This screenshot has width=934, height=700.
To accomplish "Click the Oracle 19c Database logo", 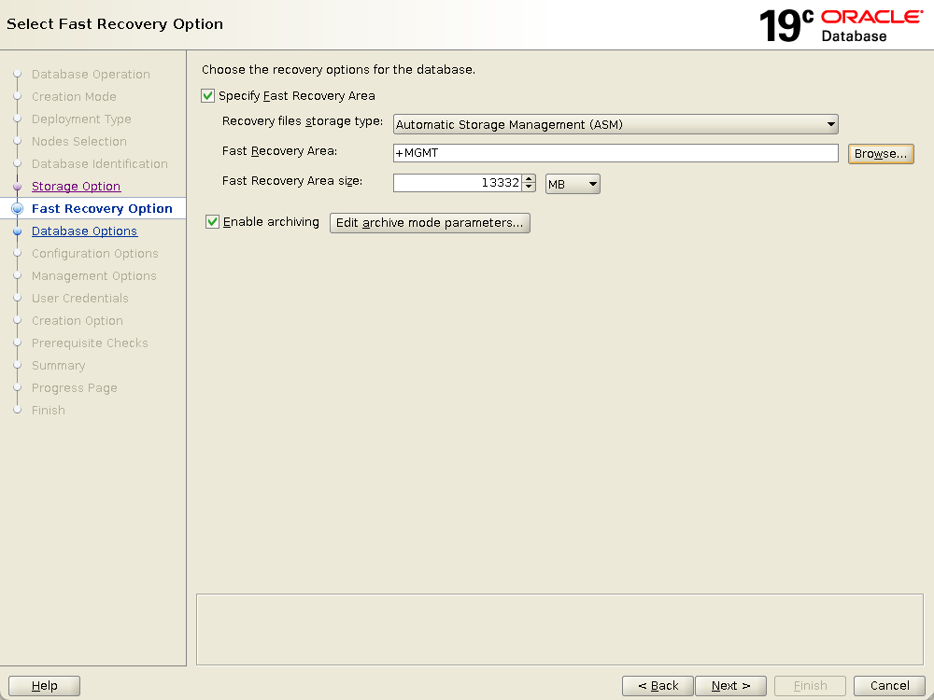I will 840,25.
